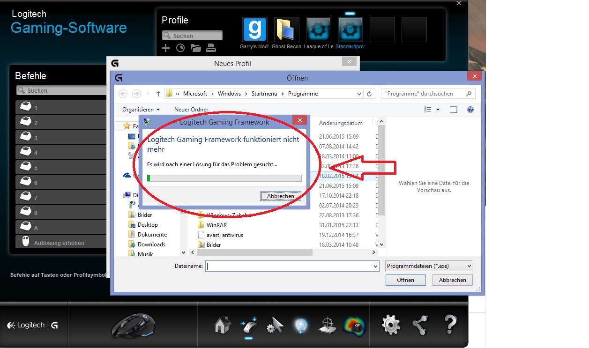Image resolution: width=589 pixels, height=348 pixels.
Task: Select the gaming mouse device image
Action: (133, 325)
